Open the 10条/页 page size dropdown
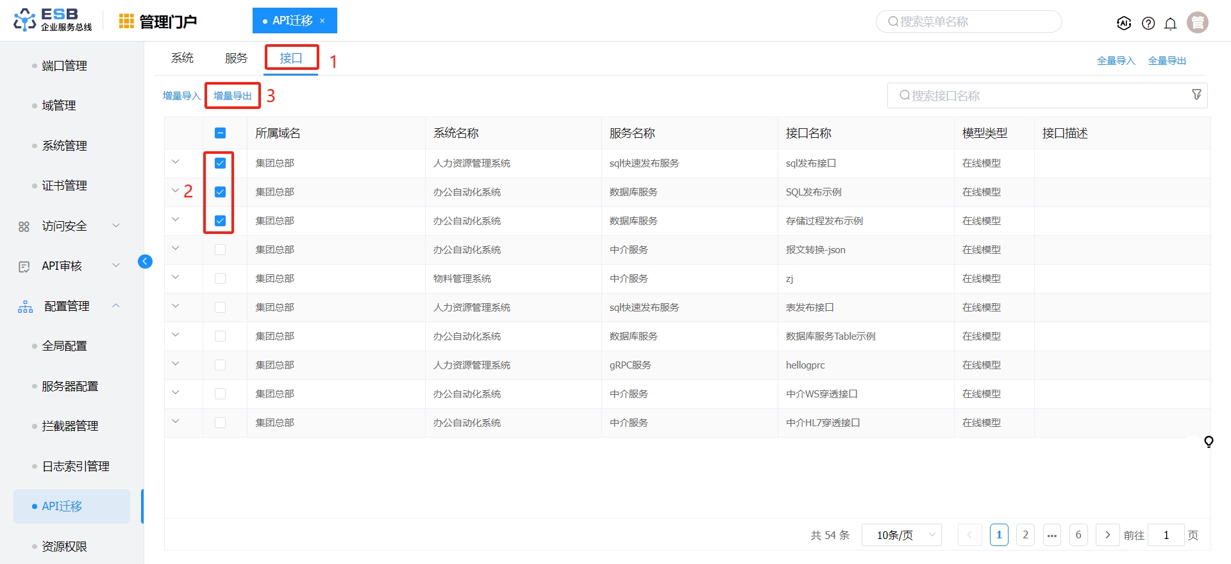Viewport: 1231px width, 564px height. 901,535
